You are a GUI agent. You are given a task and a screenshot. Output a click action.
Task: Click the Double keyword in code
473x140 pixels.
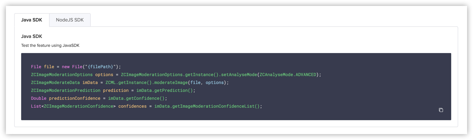[x=39, y=98]
